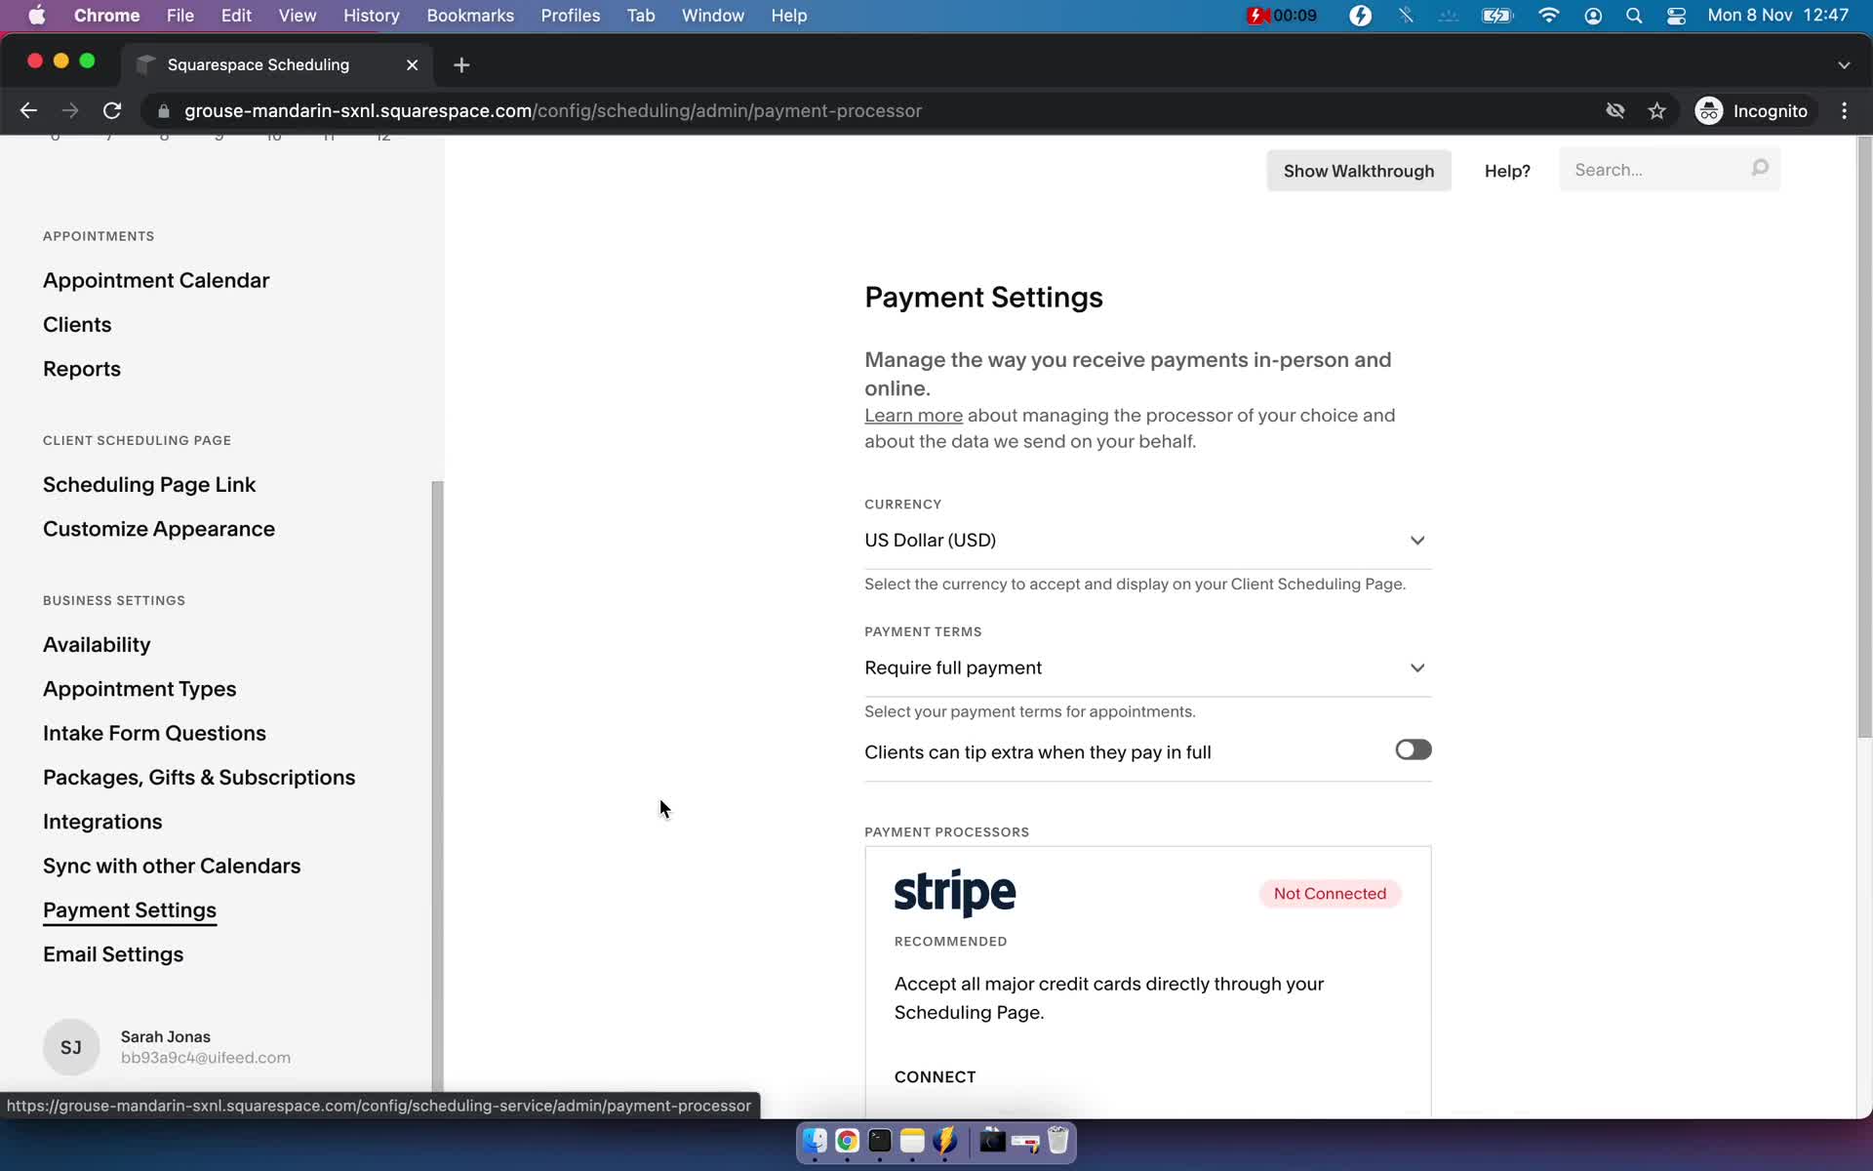The width and height of the screenshot is (1873, 1171).
Task: Open Email Settings in sidebar
Action: (x=113, y=954)
